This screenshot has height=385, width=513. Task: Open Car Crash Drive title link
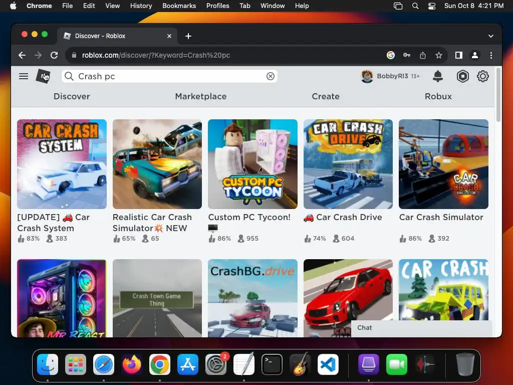343,218
